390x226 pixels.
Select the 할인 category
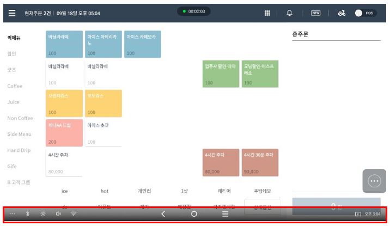(11, 54)
